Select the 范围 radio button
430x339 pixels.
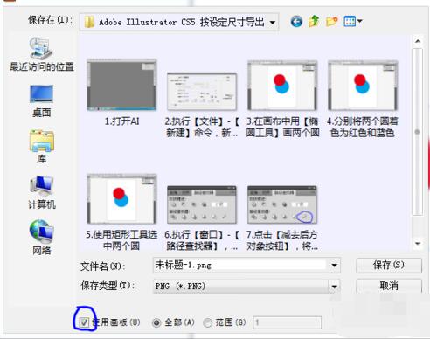tap(207, 322)
